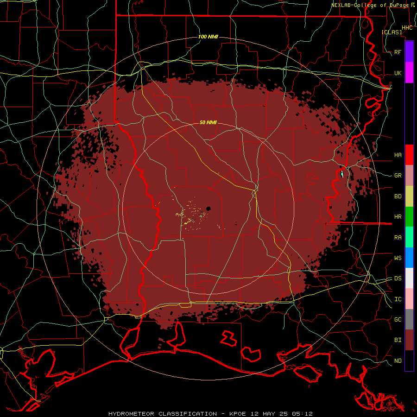Click the 'HA' legend label

click(398, 155)
